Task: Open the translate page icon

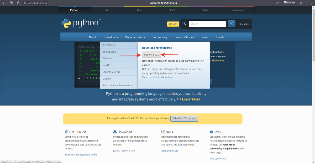Action: tap(278, 3)
